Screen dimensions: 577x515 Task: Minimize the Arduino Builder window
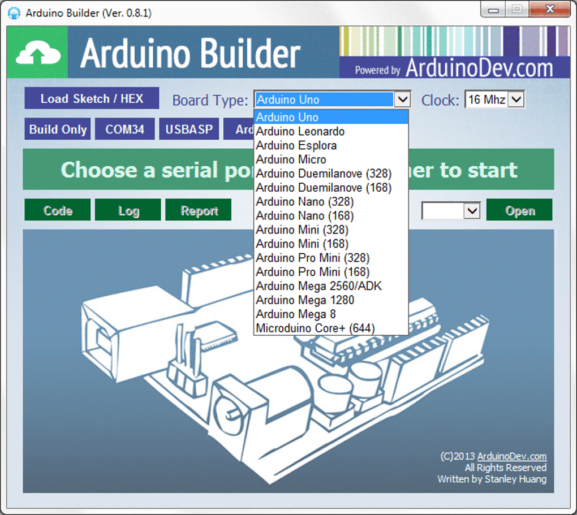point(493,10)
